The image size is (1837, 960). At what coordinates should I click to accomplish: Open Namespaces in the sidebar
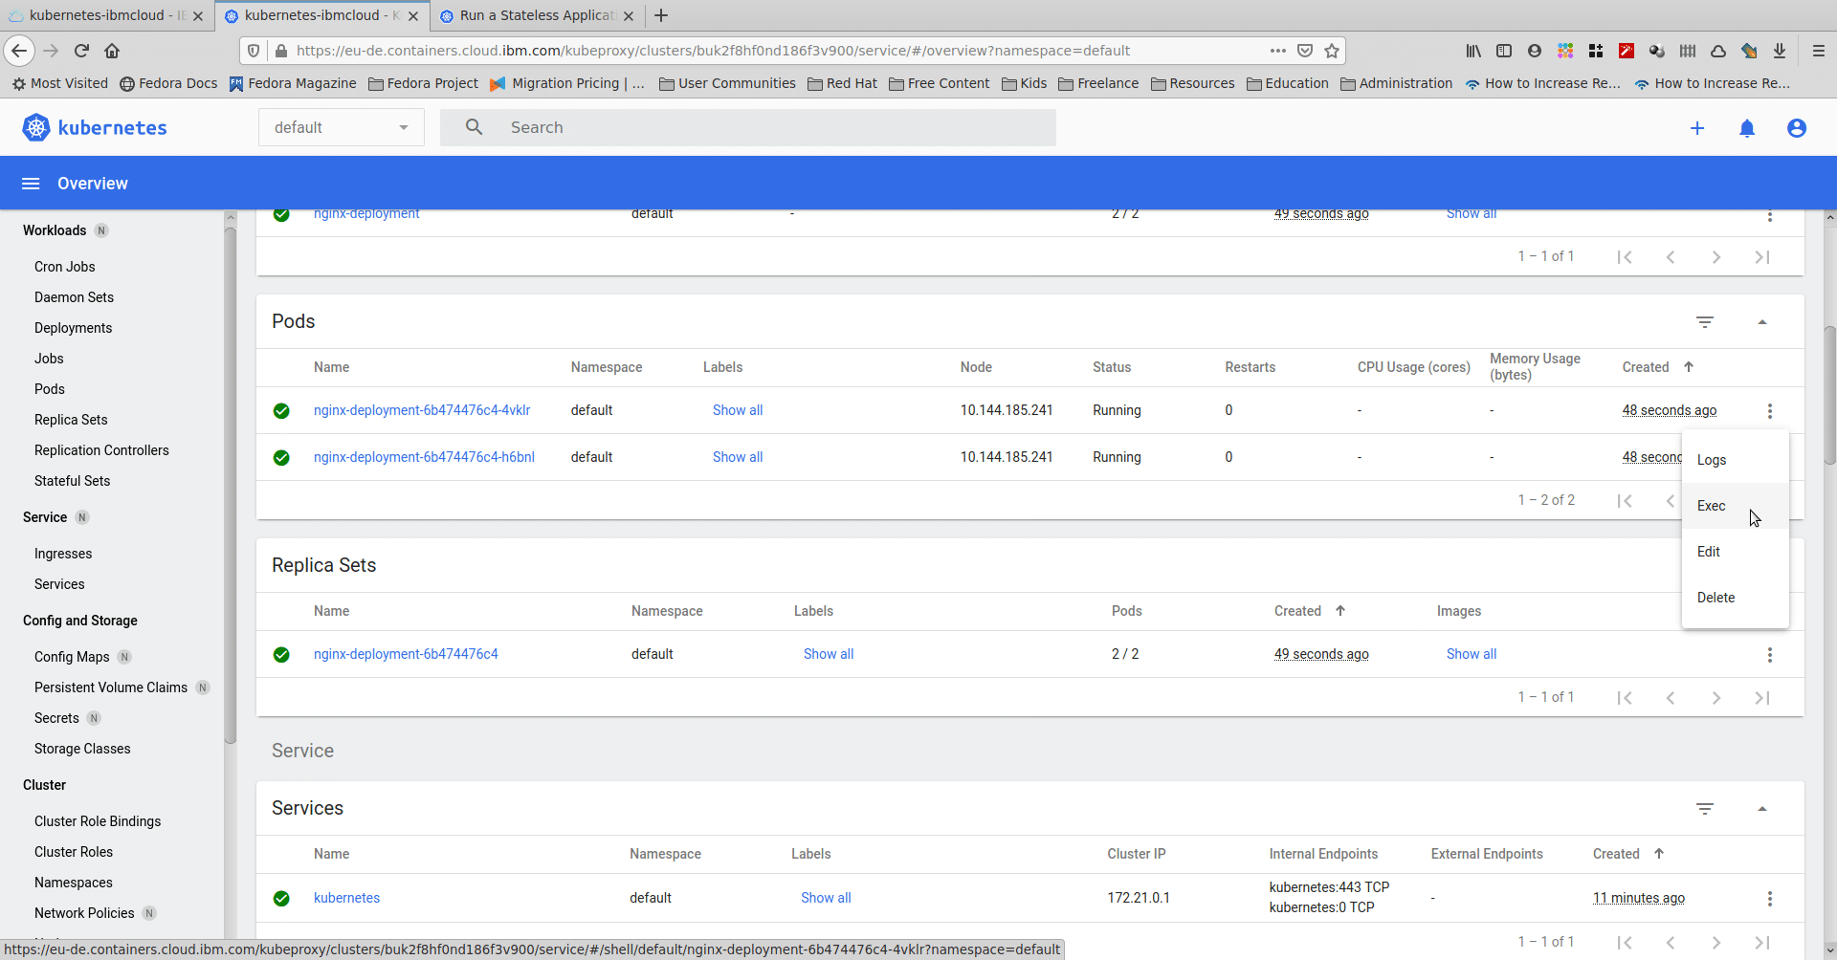click(74, 883)
